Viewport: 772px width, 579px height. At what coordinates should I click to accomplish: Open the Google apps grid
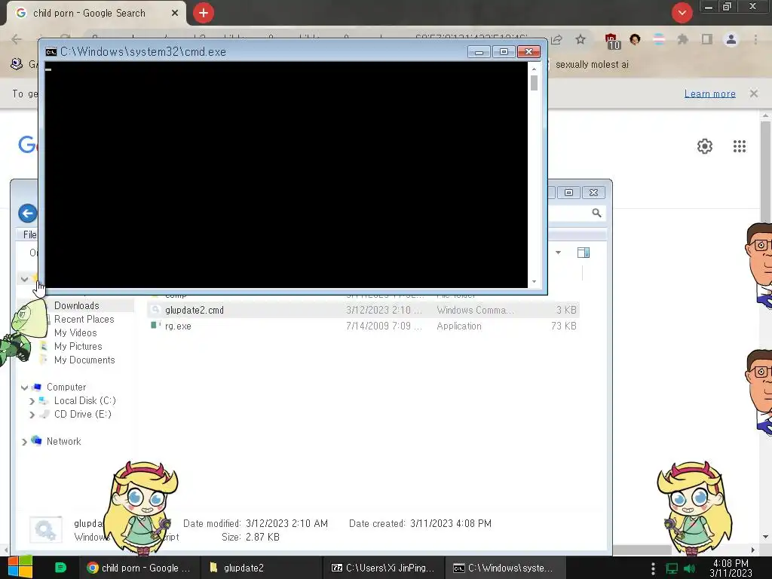[740, 146]
